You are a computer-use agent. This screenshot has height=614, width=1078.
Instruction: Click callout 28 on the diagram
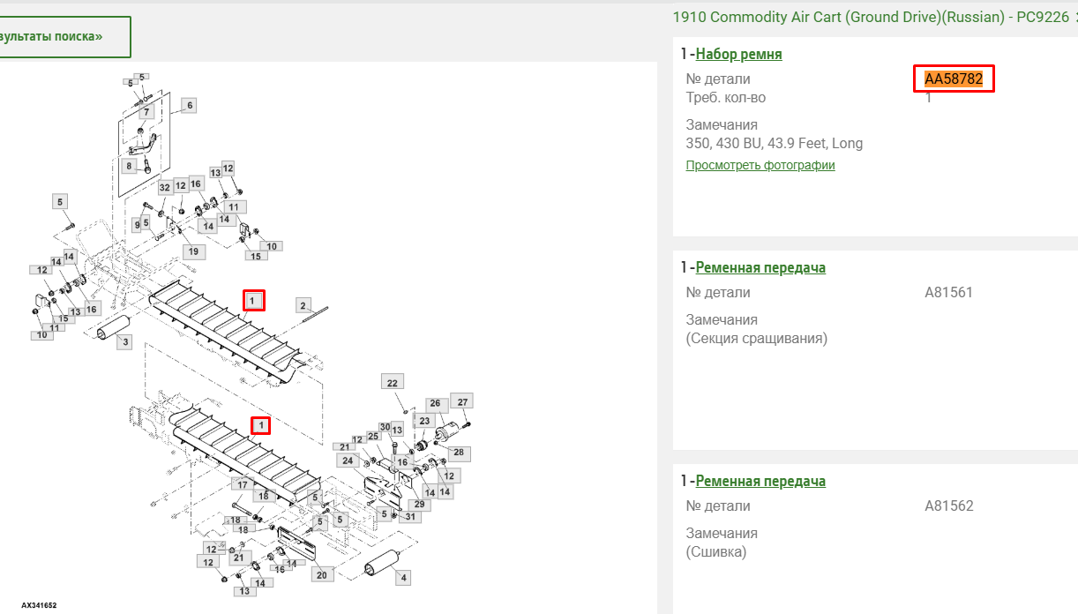(459, 453)
